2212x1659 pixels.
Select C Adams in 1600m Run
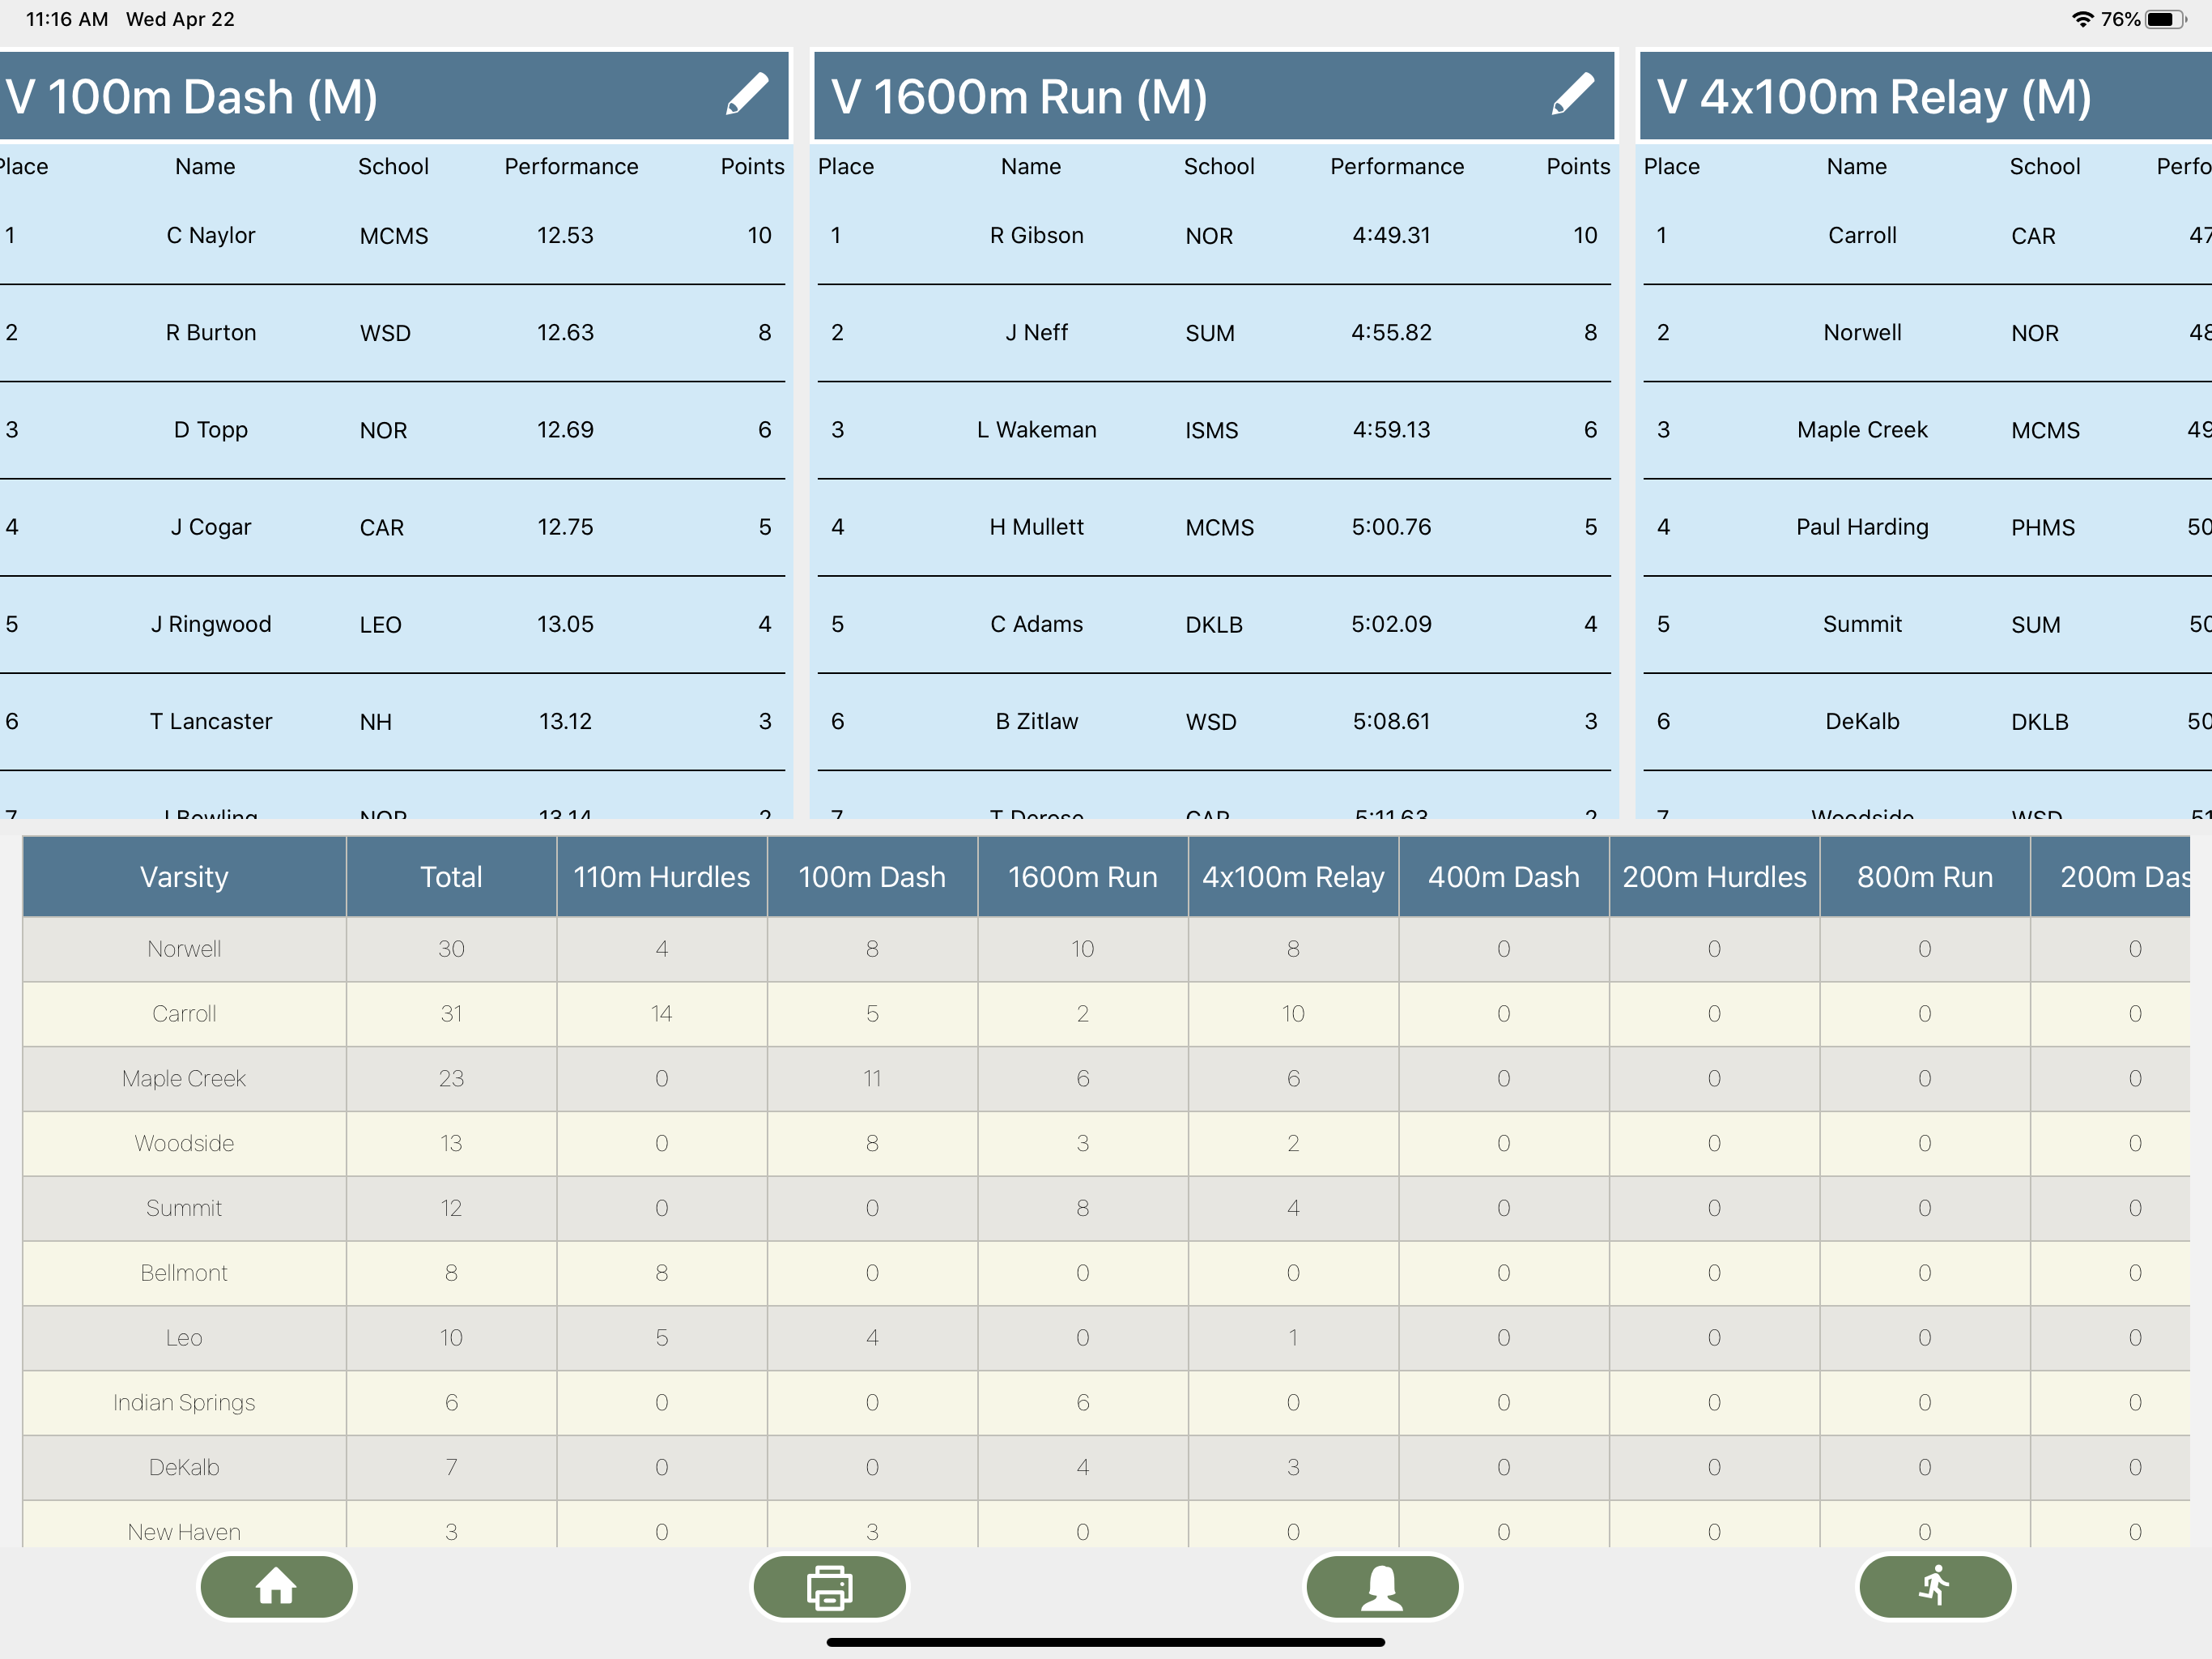point(1037,624)
